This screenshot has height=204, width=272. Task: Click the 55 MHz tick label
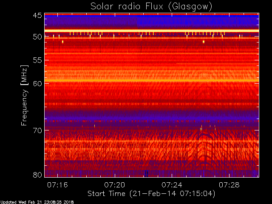pos(37,60)
